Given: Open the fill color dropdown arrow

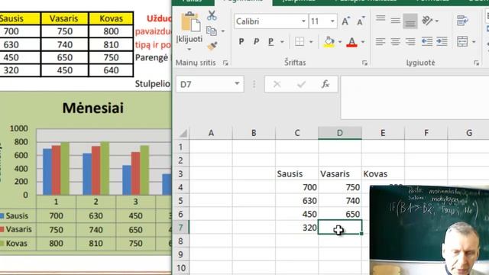Looking at the screenshot, I should point(339,42).
